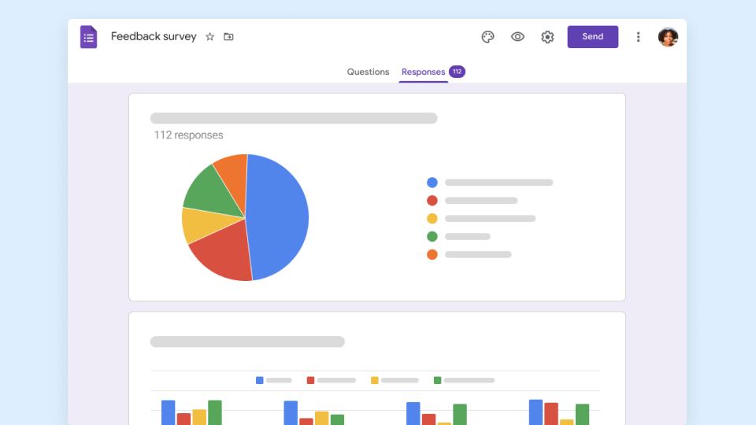Select the Responses tab
Viewport: 756px width, 425px height.
pos(423,72)
